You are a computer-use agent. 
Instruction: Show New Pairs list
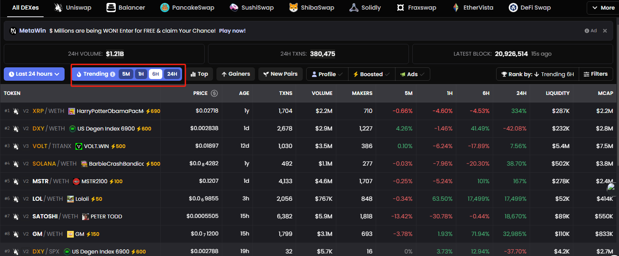click(280, 74)
